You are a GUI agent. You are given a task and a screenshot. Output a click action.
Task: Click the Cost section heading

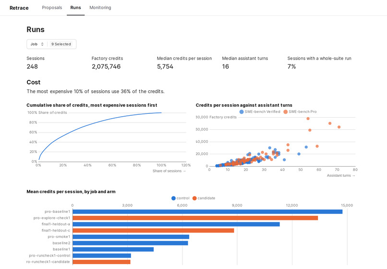click(33, 82)
